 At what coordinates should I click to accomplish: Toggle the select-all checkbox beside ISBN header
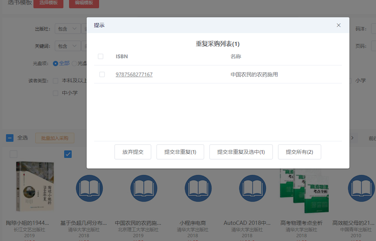point(101,56)
